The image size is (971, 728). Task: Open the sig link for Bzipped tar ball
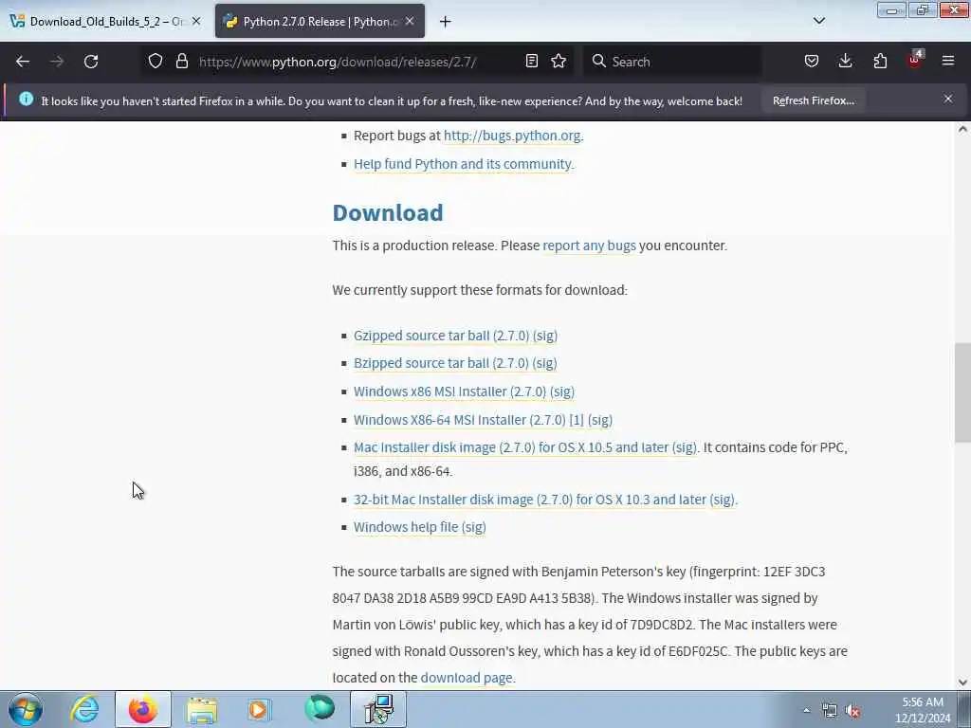coord(545,363)
